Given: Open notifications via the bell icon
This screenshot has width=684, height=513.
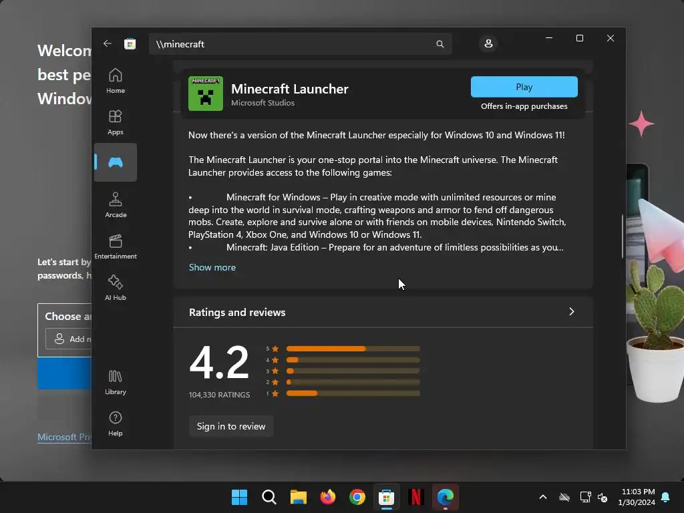Looking at the screenshot, I should 665,497.
